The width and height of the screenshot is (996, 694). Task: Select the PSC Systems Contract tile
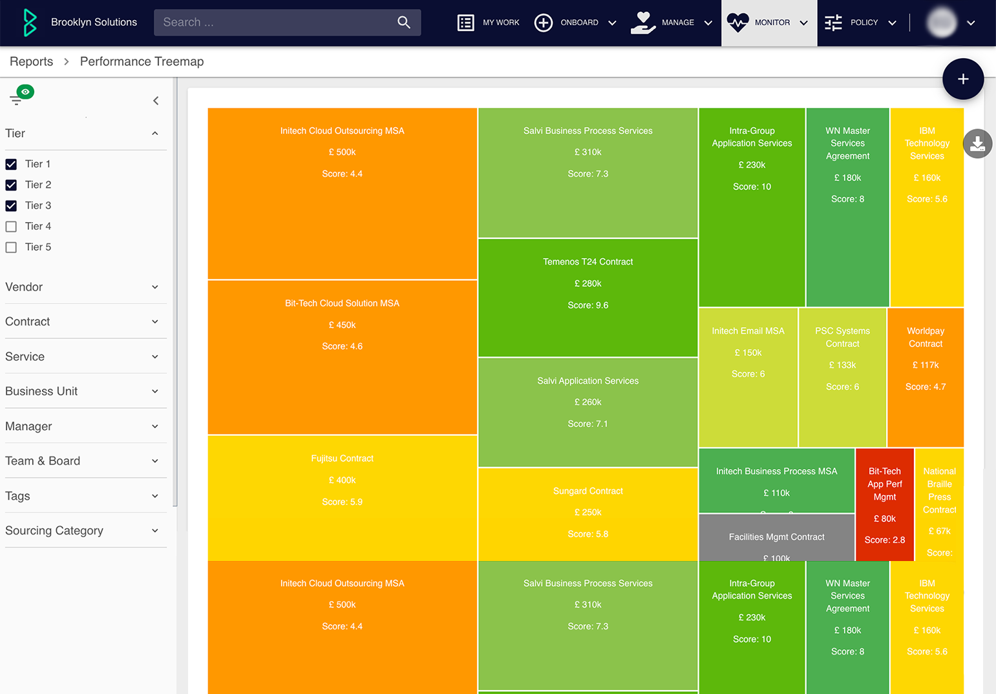click(x=842, y=378)
